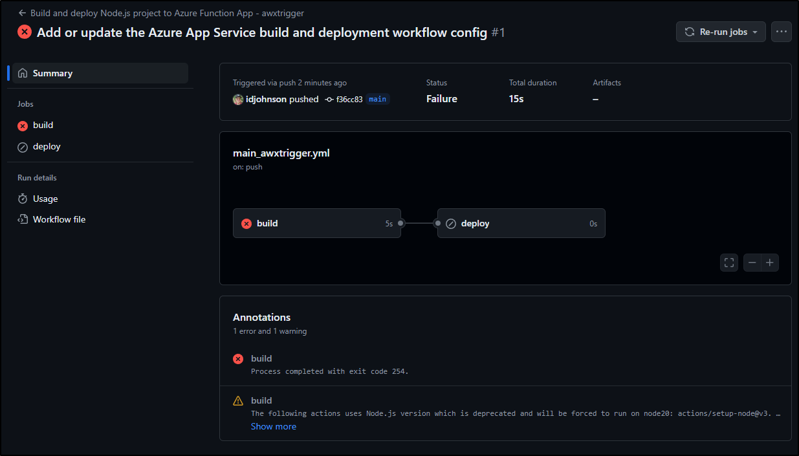Click the circular arrows icon on Re-run jobs
Image resolution: width=799 pixels, height=456 pixels.
pyautogui.click(x=690, y=32)
